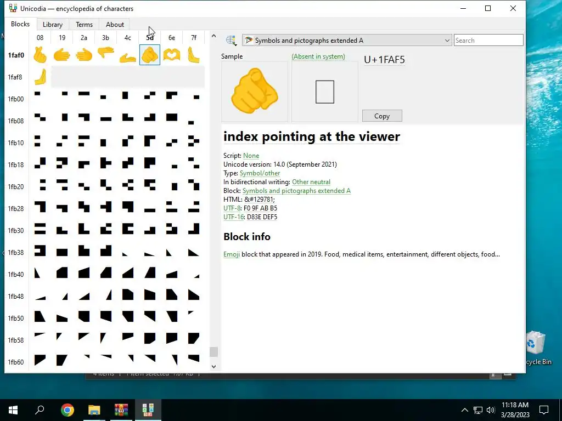The width and height of the screenshot is (562, 421).
Task: Open taskbar search magnifier
Action: tap(40, 410)
